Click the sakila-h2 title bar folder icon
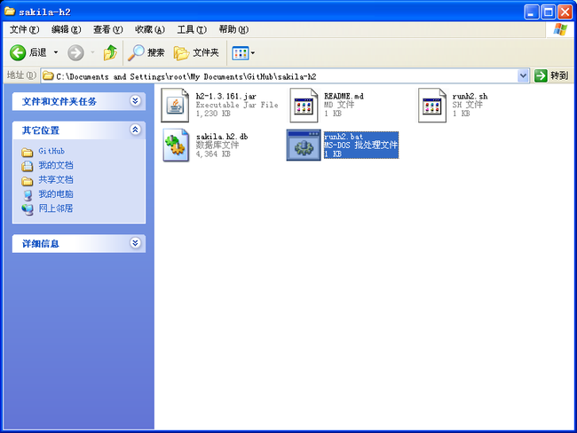577x433 pixels. click(10, 12)
